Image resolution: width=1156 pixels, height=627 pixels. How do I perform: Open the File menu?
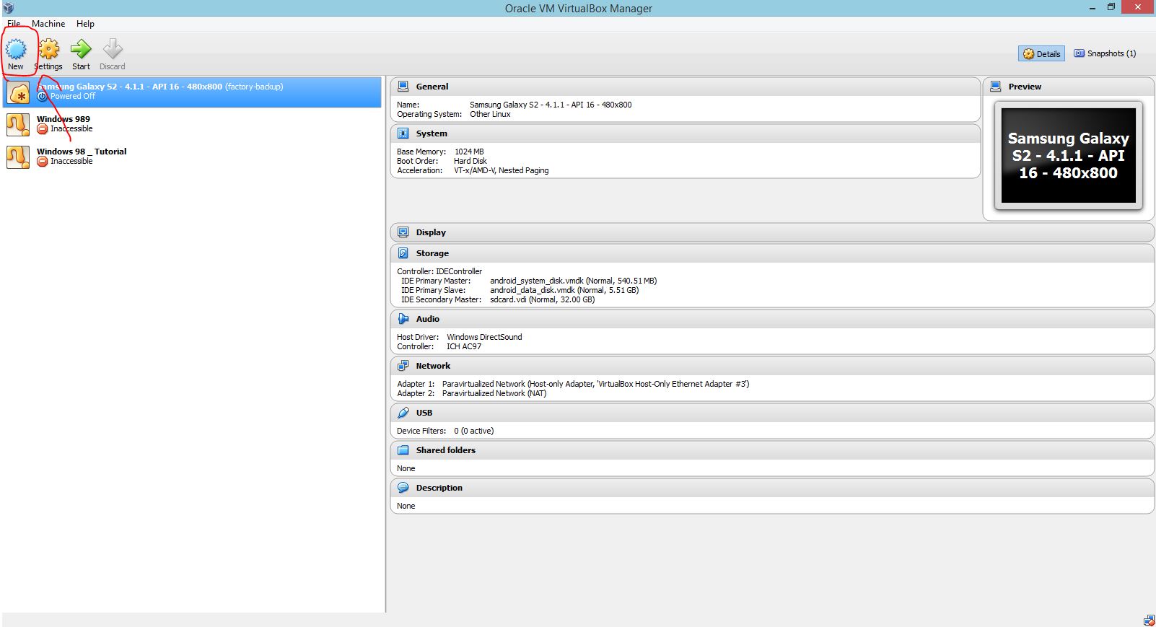coord(14,23)
